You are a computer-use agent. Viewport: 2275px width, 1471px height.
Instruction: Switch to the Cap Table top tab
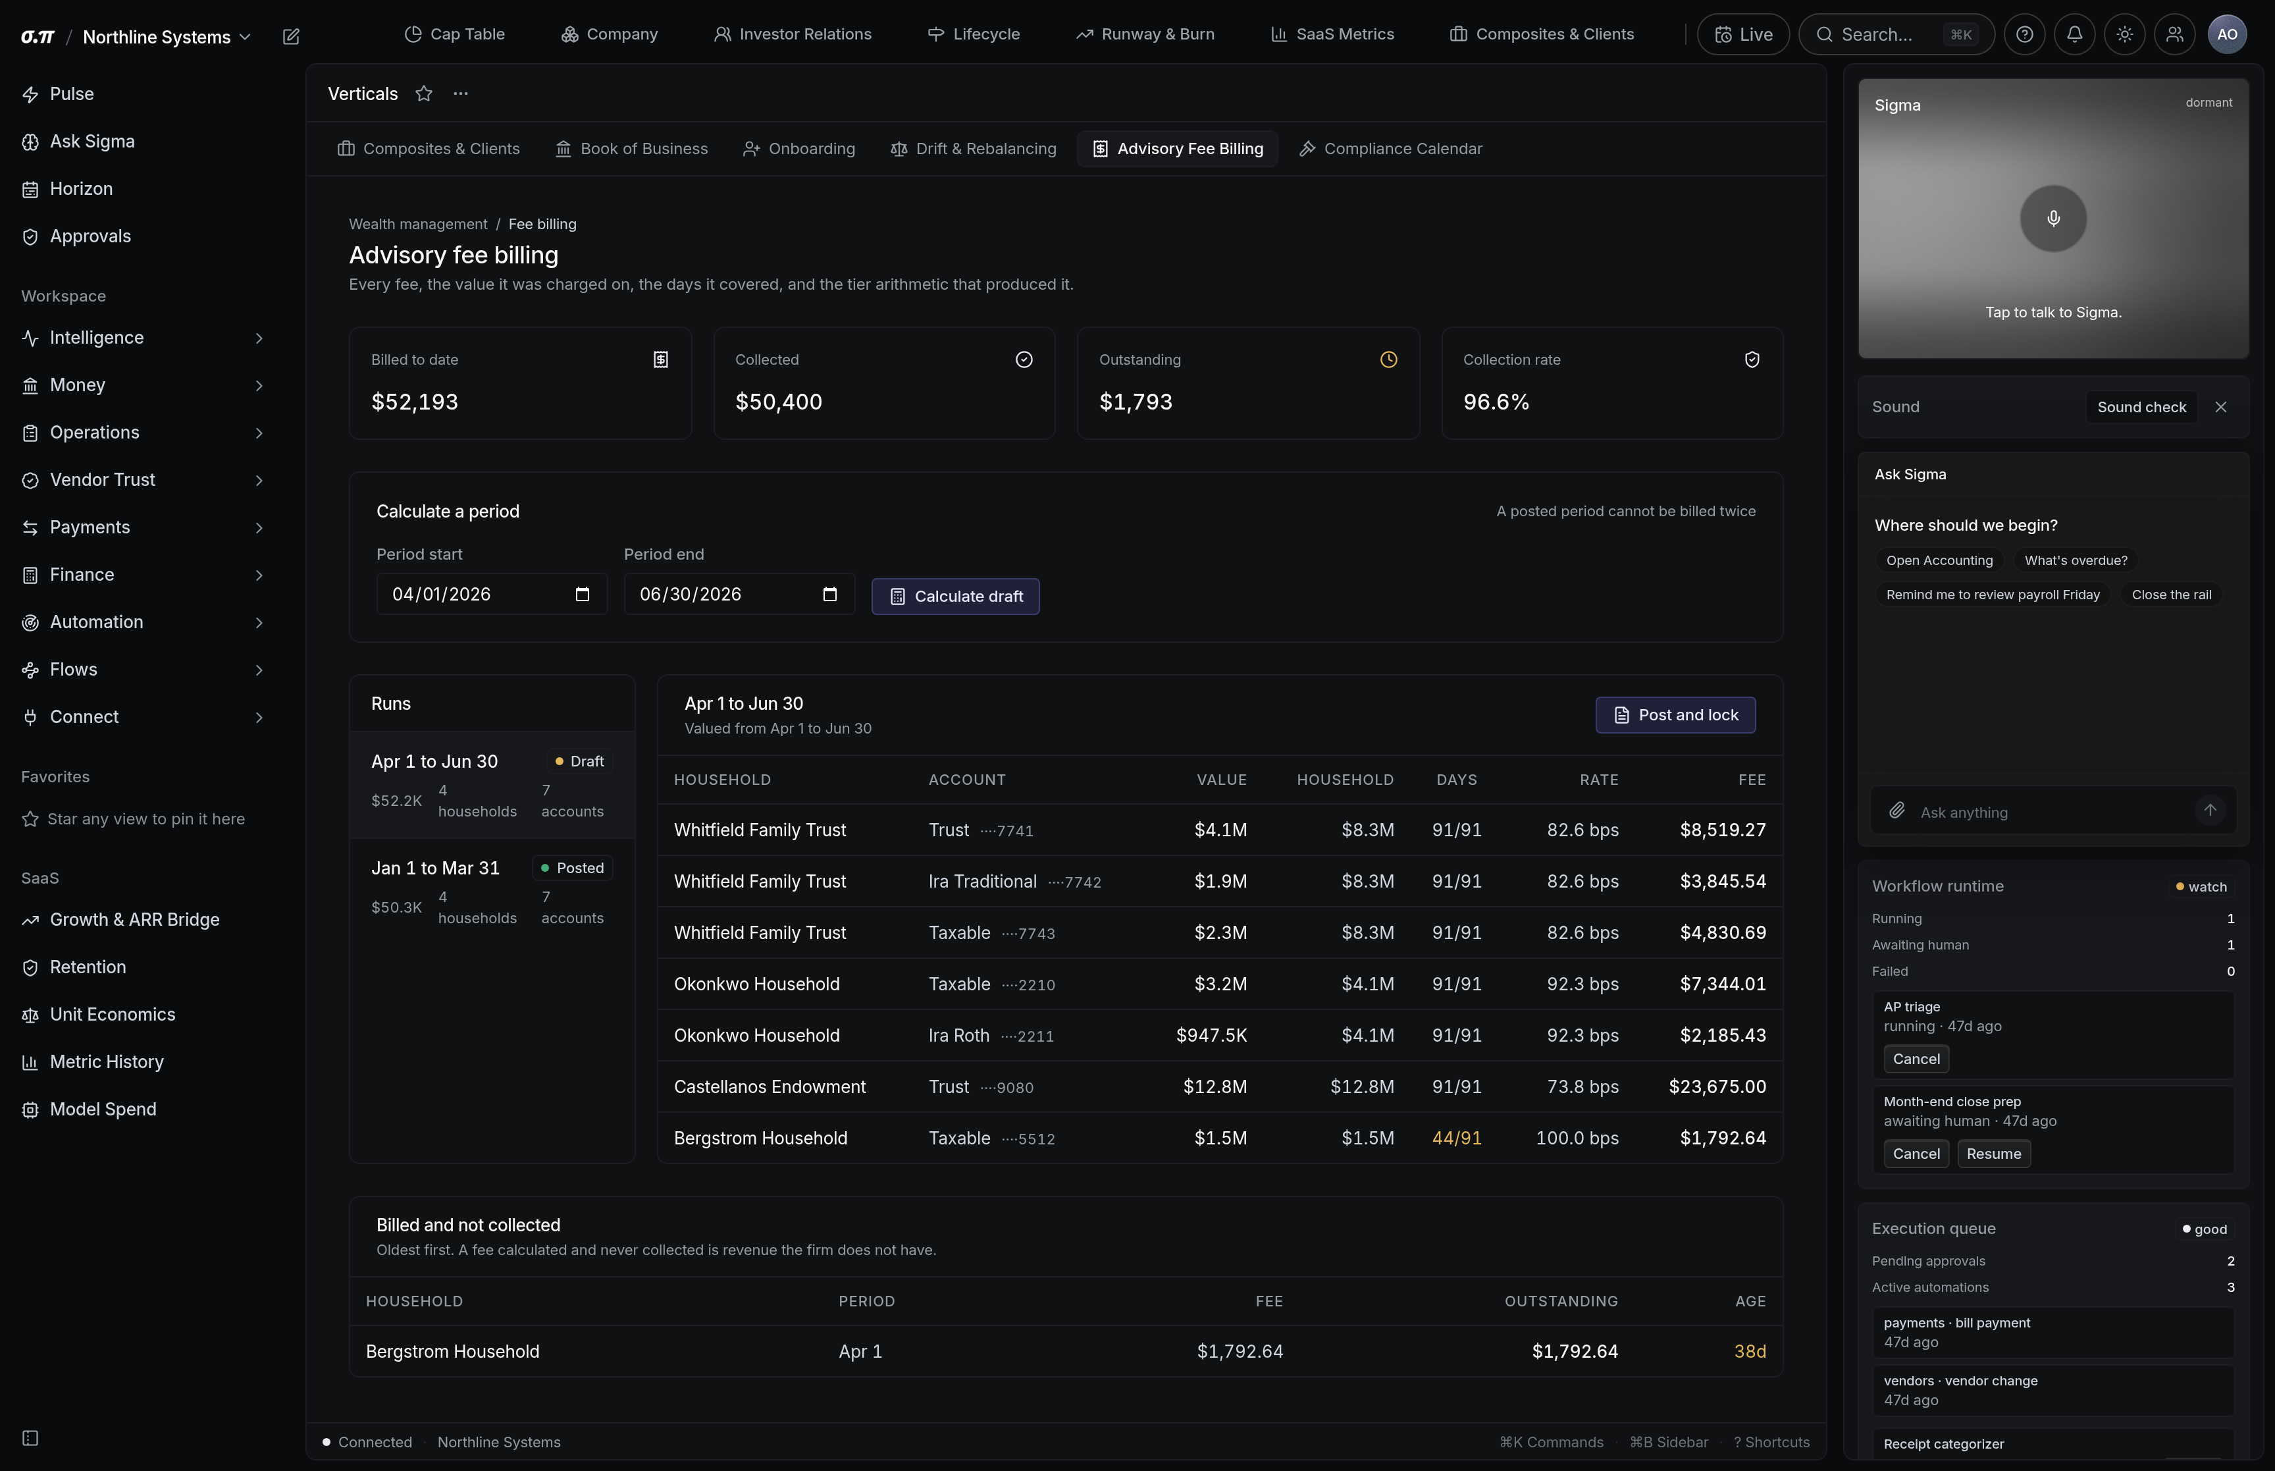[454, 34]
